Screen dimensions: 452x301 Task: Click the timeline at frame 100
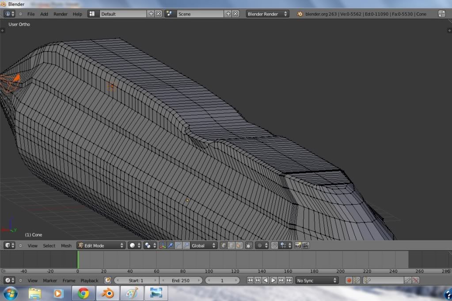[209, 259]
